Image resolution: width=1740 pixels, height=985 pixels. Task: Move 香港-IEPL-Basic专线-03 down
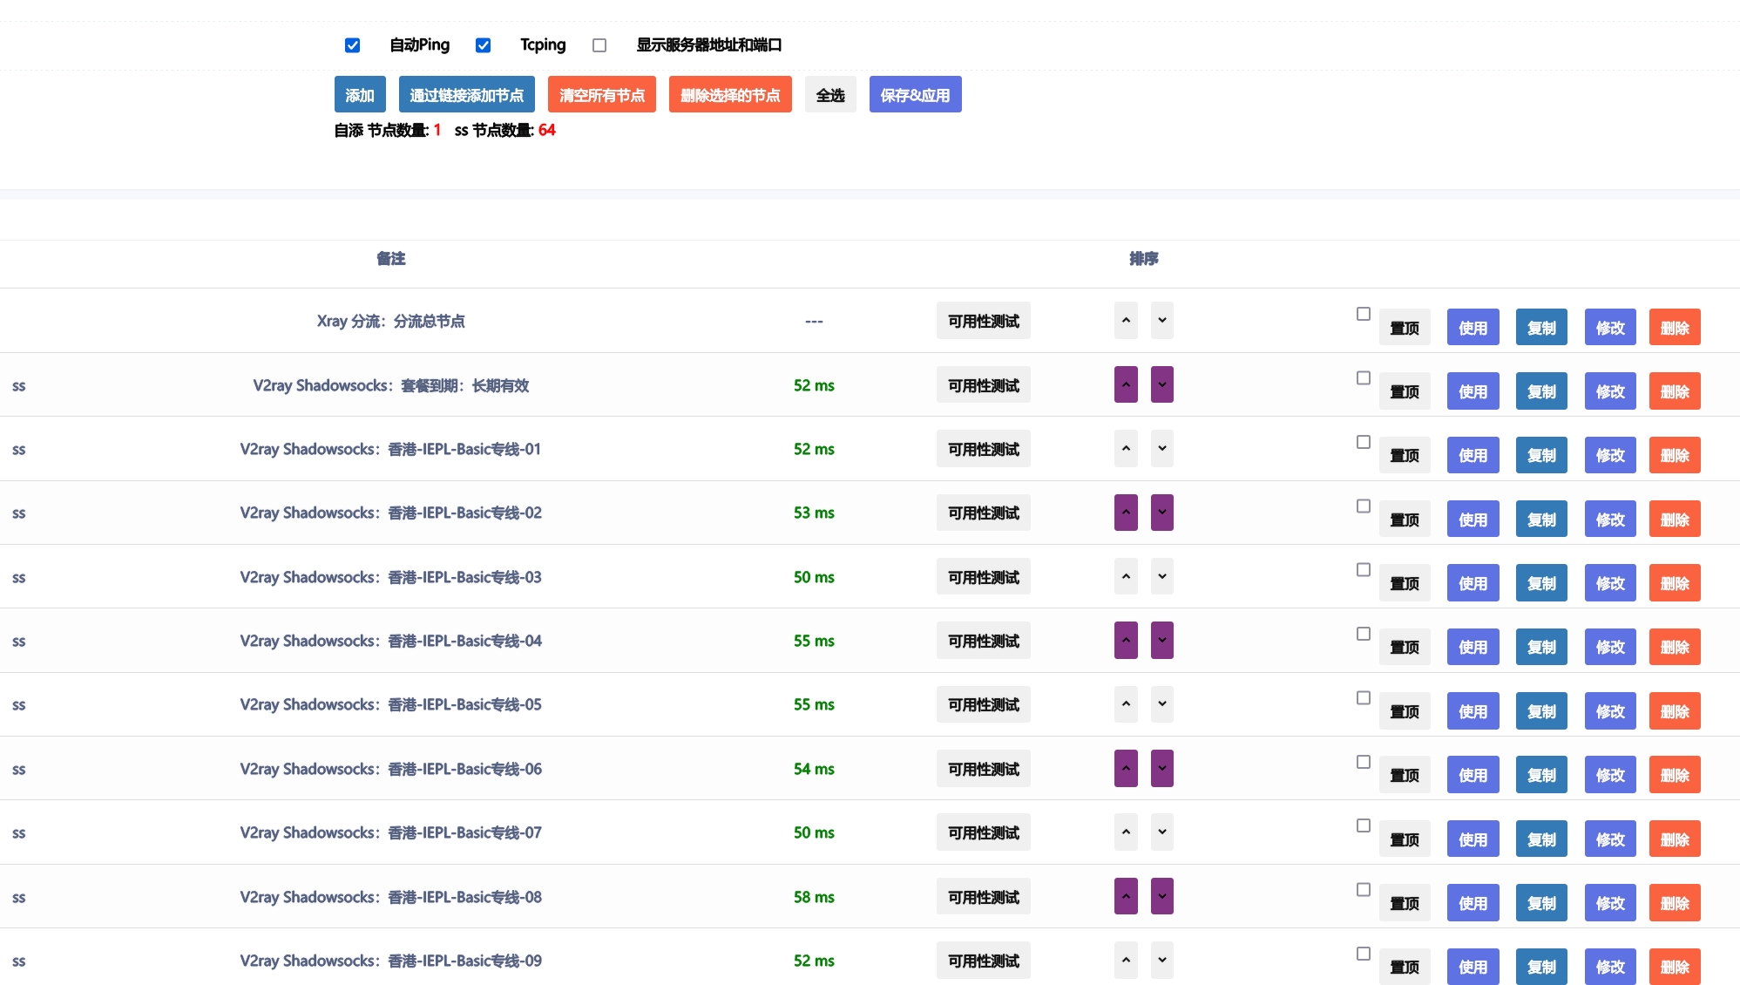pyautogui.click(x=1162, y=576)
